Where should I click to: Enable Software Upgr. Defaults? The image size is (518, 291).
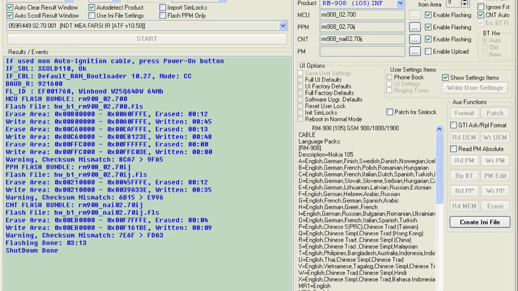click(x=300, y=99)
